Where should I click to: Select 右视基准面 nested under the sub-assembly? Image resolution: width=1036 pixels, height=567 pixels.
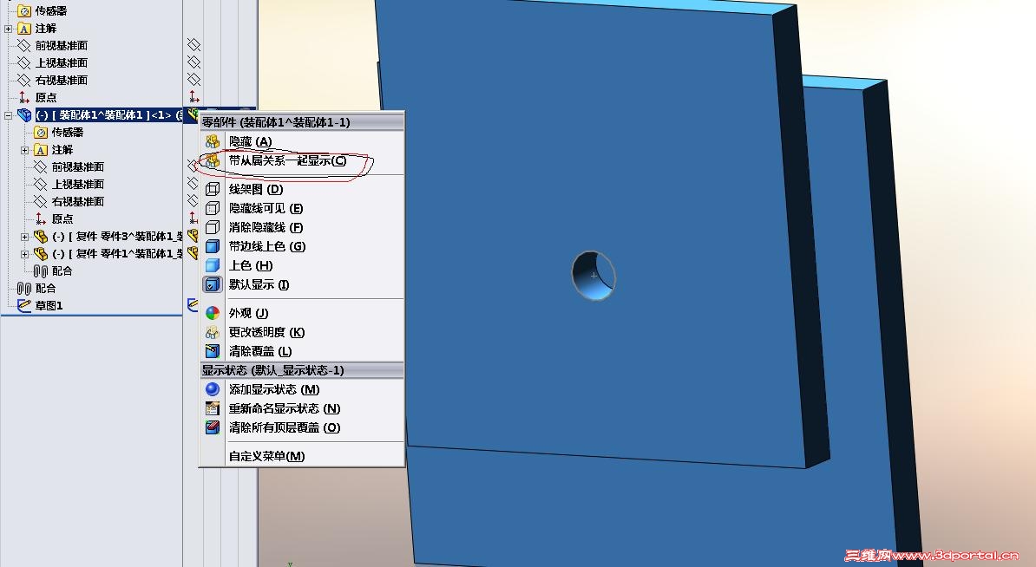point(69,201)
